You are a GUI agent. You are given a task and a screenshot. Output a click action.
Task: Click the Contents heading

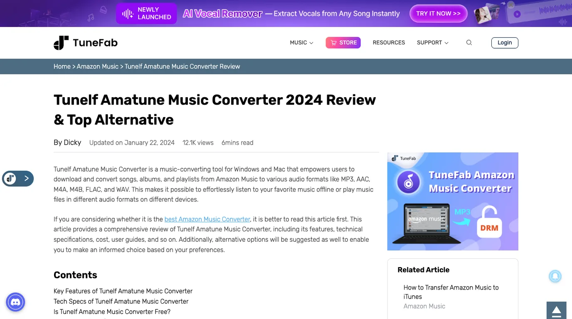(75, 275)
